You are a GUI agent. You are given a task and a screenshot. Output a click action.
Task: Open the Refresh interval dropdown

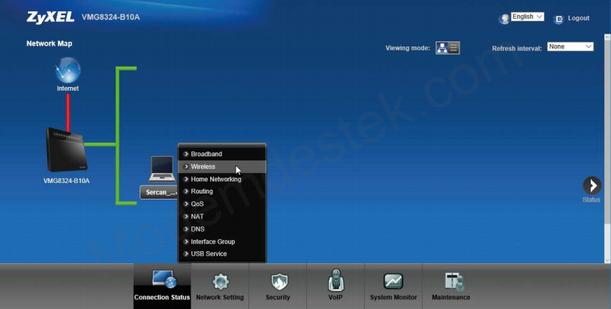[x=570, y=46]
